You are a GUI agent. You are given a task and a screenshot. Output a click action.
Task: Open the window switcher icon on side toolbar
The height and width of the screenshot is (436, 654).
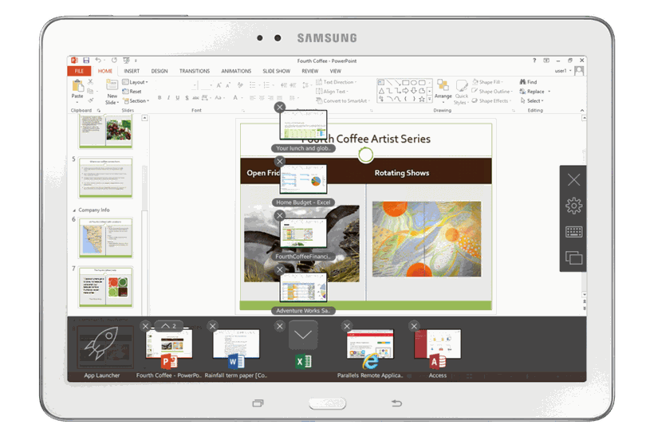(x=574, y=257)
